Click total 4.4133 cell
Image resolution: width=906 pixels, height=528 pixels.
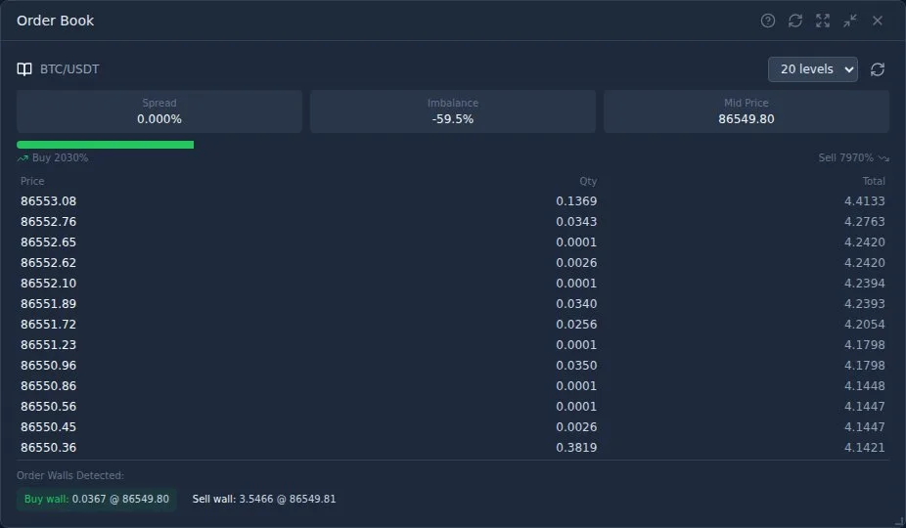(864, 201)
